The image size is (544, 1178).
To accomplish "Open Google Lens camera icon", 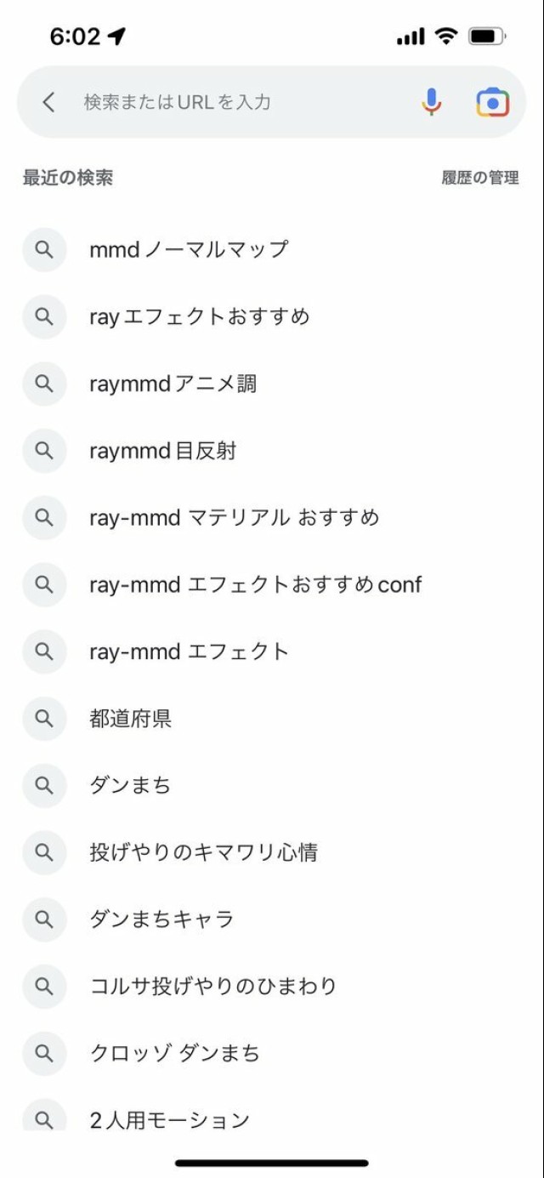I will 492,102.
